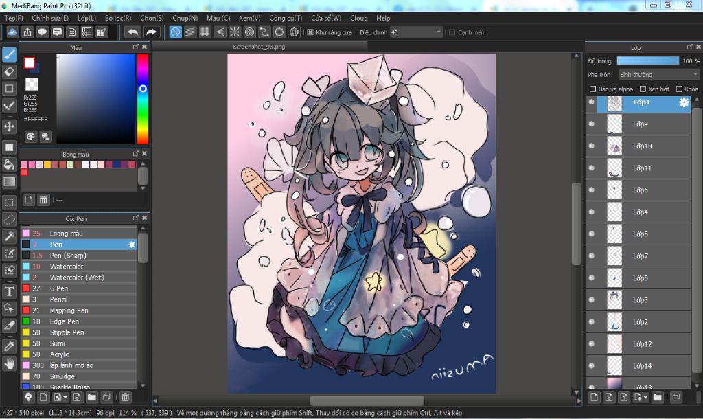
Task: Open add-brush dropdown arrow in brush panel
Action: 65,397
